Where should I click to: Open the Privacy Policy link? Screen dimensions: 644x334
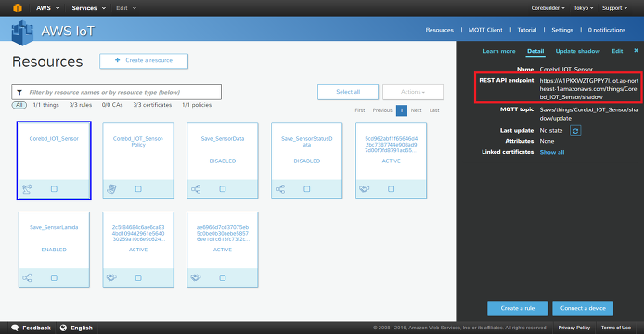coord(574,328)
